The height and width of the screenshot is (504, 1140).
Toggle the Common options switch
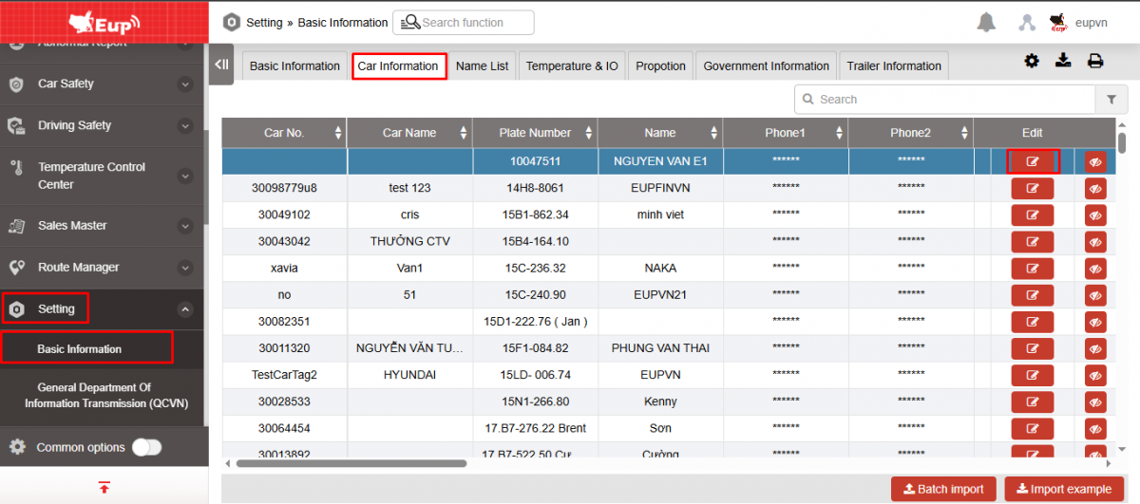point(146,447)
